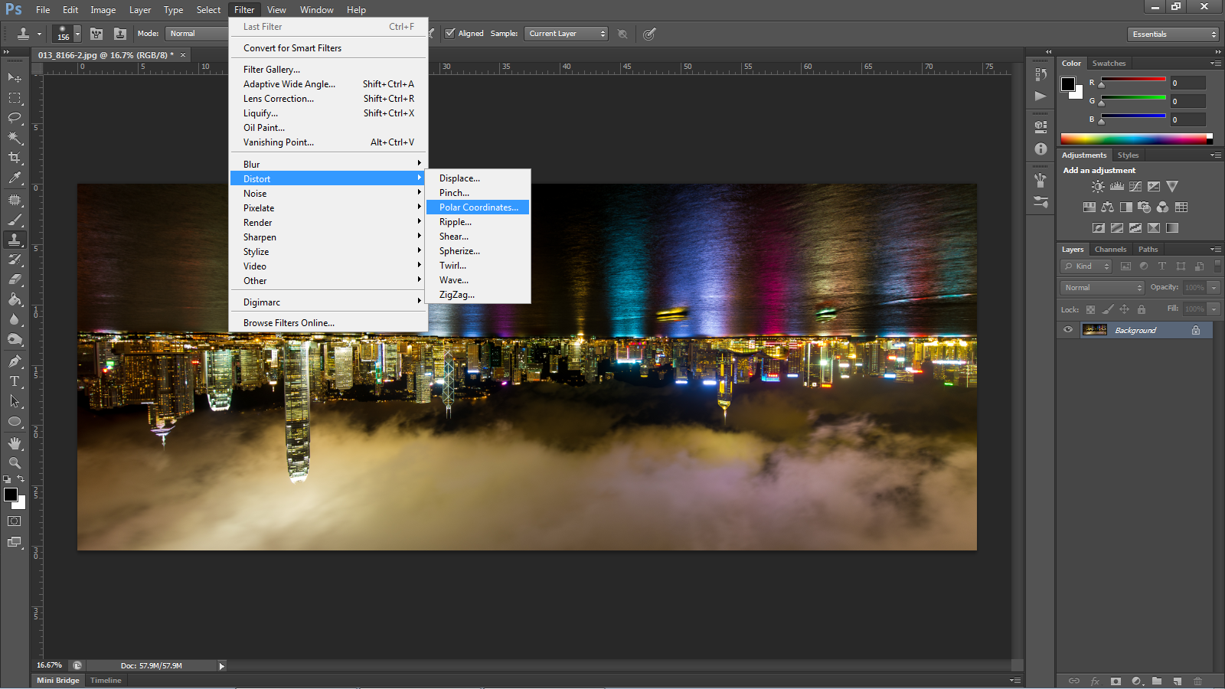Click Convert for Smart Filters
This screenshot has height=689, width=1225.
click(x=328, y=48)
